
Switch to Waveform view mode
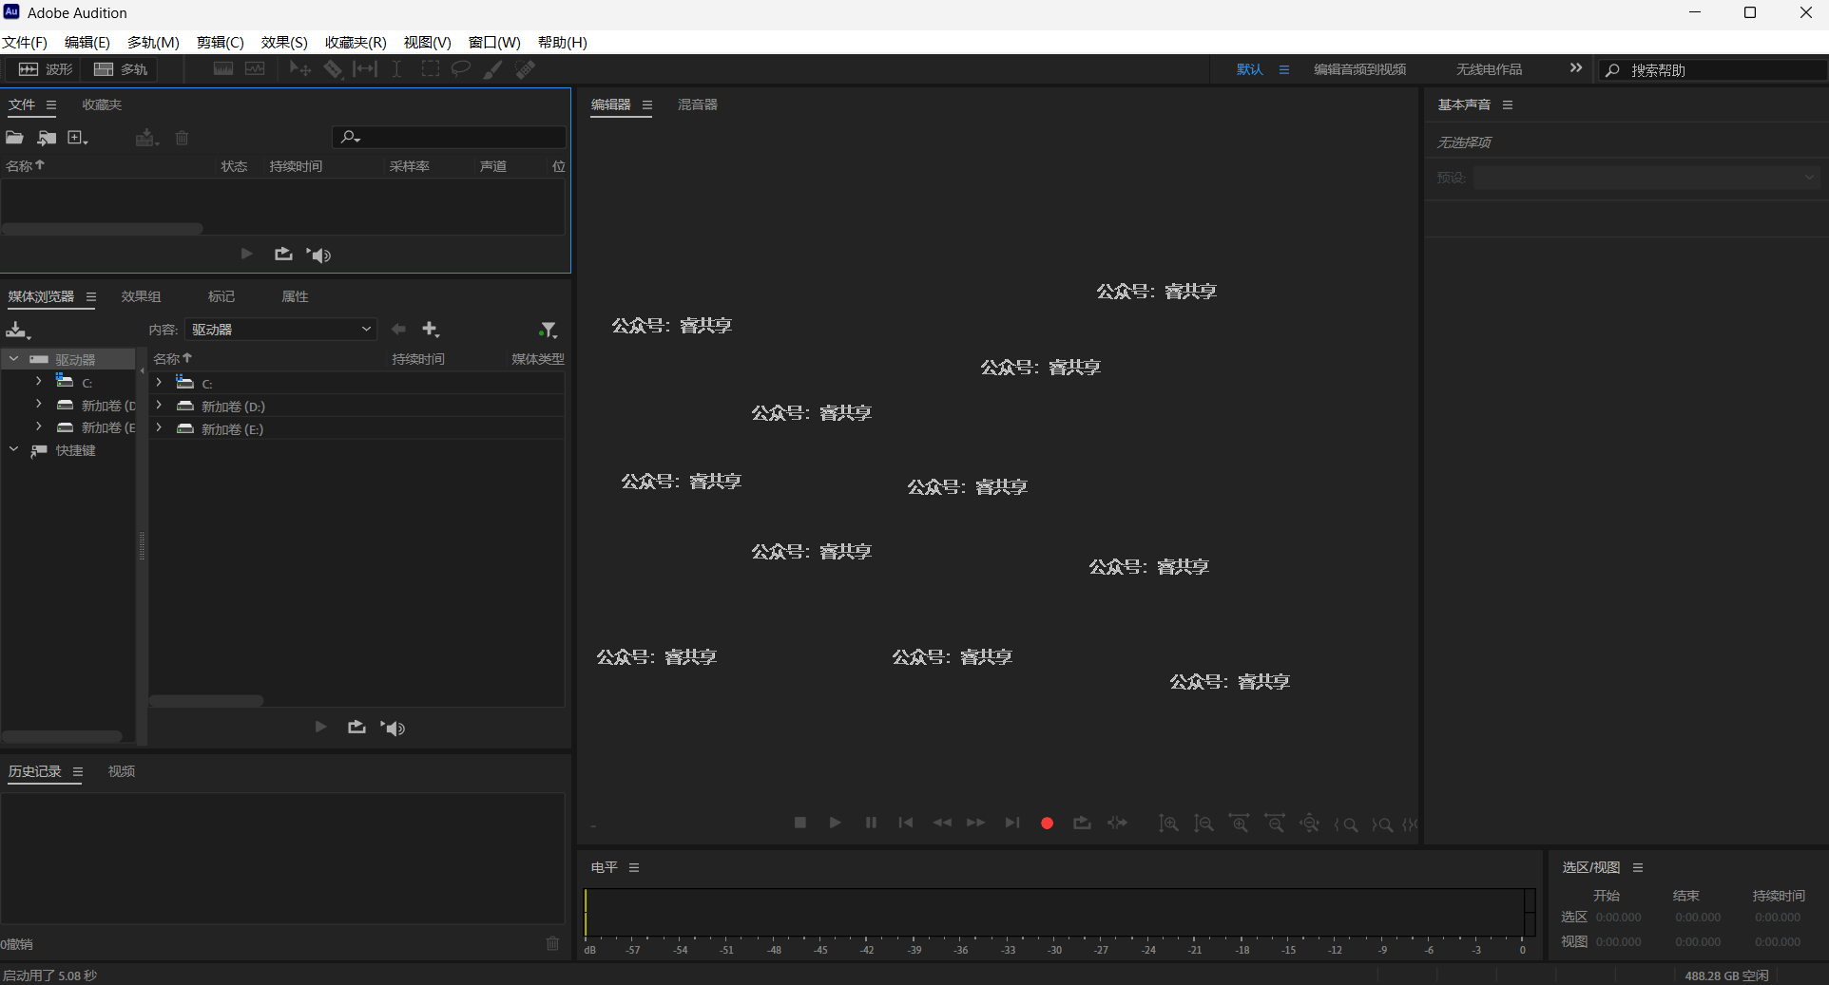coord(46,69)
